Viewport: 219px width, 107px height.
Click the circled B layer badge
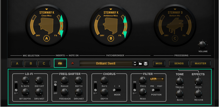pos(111,39)
